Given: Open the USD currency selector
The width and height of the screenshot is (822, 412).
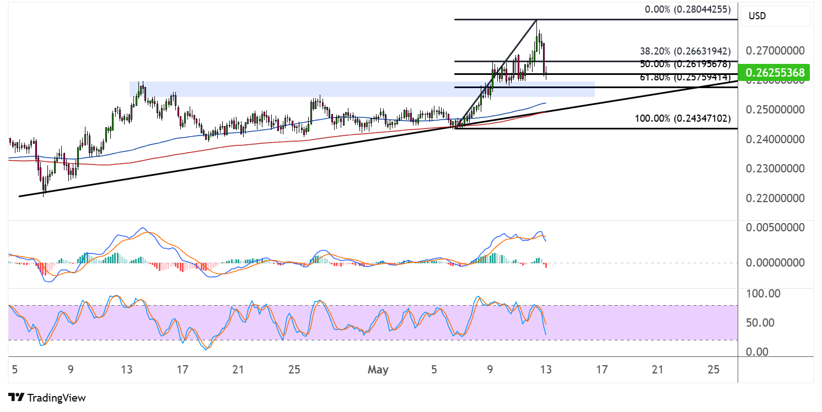Looking at the screenshot, I should [776, 16].
